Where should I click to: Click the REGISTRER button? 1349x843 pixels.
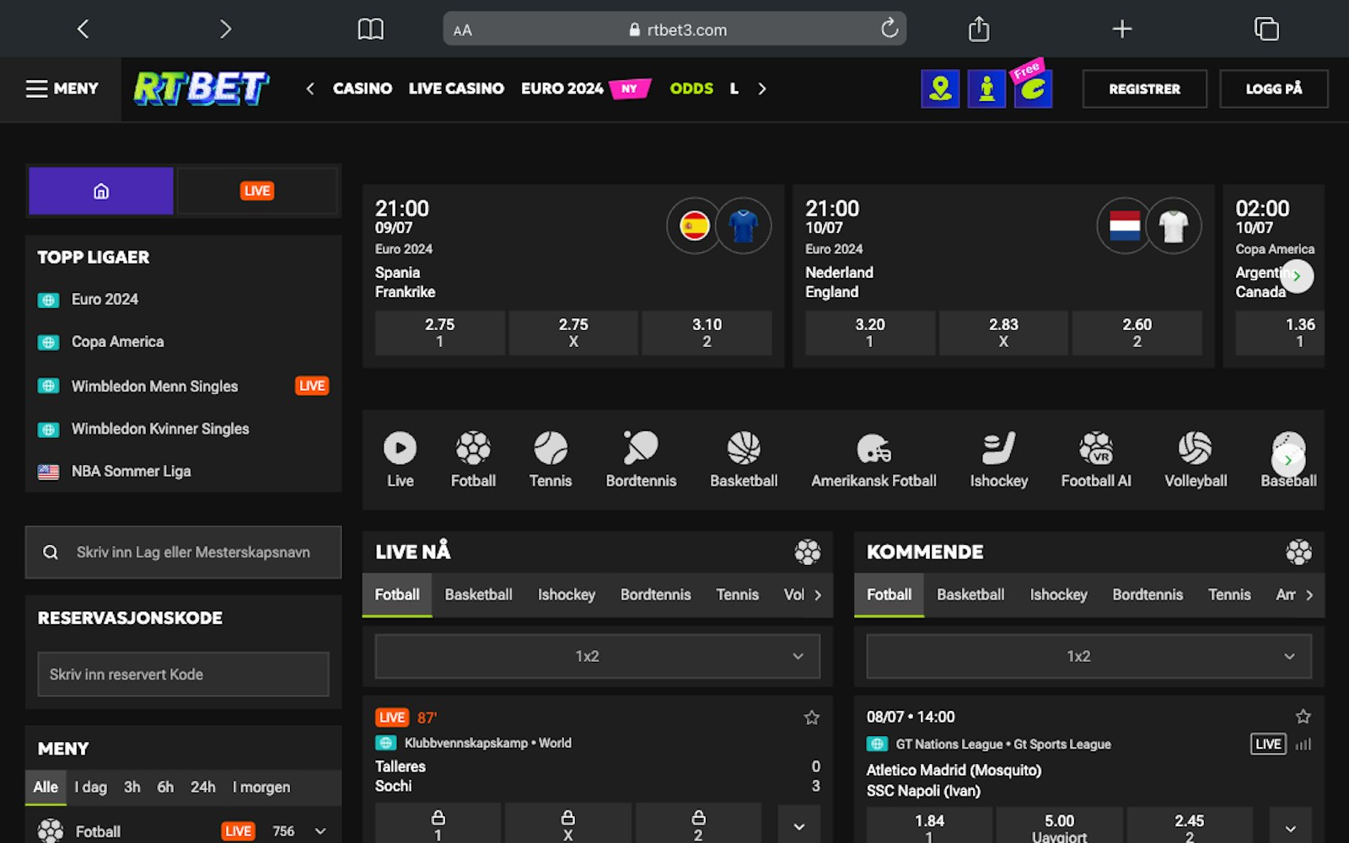1144,88
